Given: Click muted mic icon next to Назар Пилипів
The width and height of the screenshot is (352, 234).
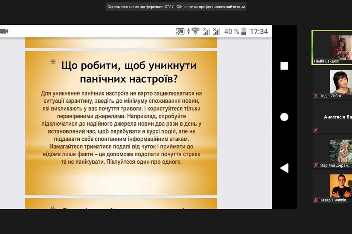Looking at the screenshot, I should coord(316,200).
